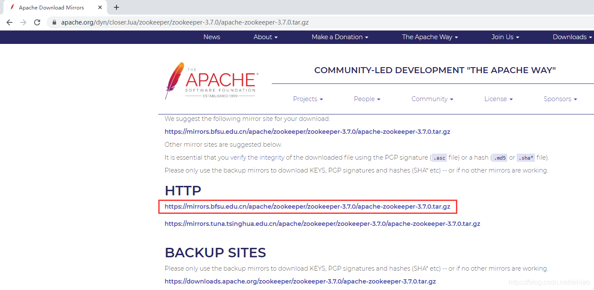Click the COMMUNITY-LED DEVELOPMENT heading
This screenshot has width=594, height=290.
coord(435,70)
